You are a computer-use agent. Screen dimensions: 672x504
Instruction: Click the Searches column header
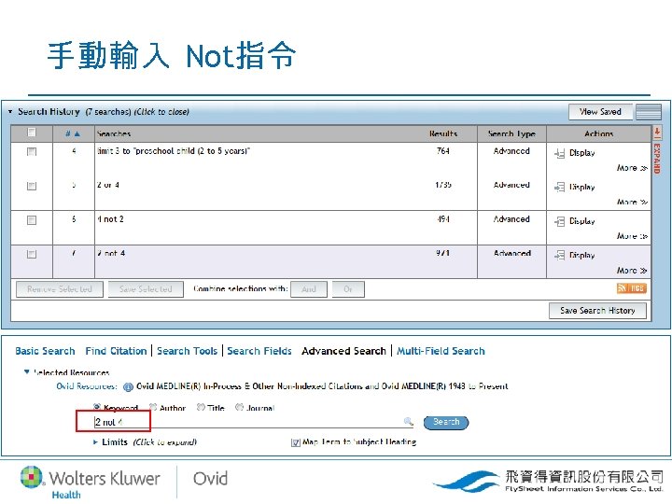[x=114, y=133]
